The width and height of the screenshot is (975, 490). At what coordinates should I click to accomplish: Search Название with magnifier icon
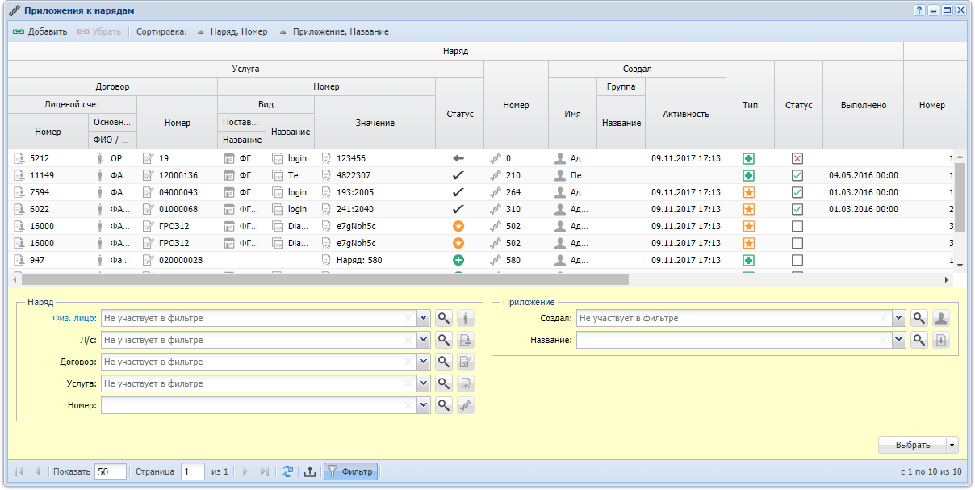[x=919, y=340]
